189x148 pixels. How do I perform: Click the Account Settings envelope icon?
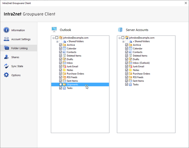[6, 39]
